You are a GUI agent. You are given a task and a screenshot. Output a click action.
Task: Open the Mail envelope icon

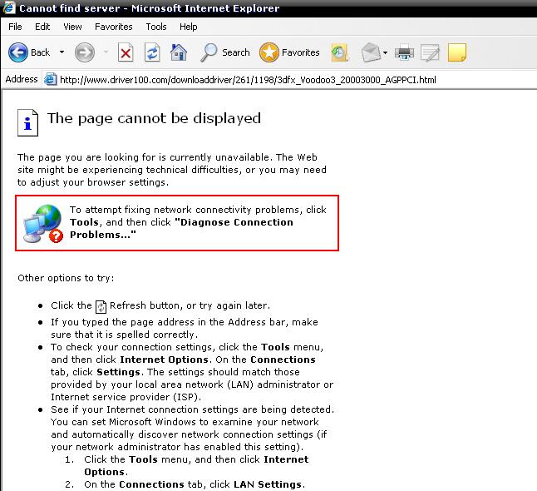371,52
